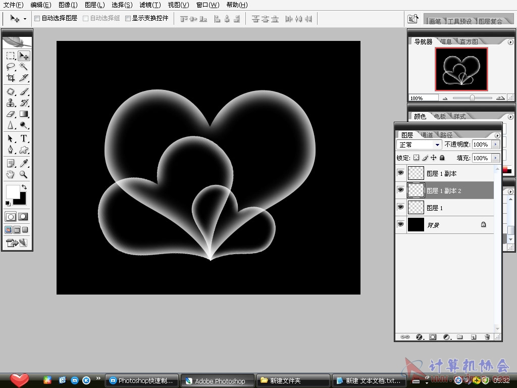Select the Clone Stamp tool

click(11, 103)
